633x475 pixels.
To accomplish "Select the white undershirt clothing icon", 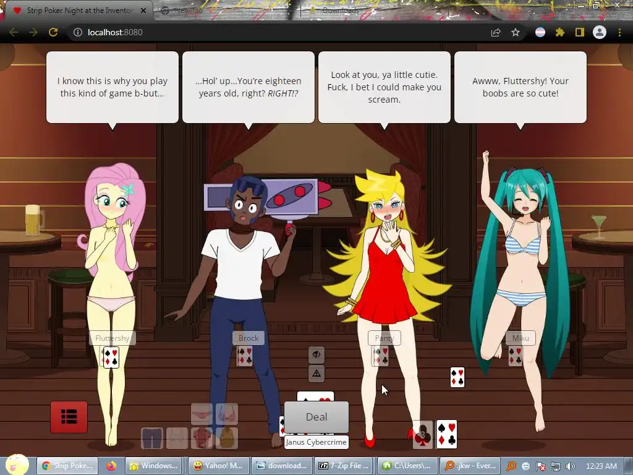I will (x=177, y=439).
